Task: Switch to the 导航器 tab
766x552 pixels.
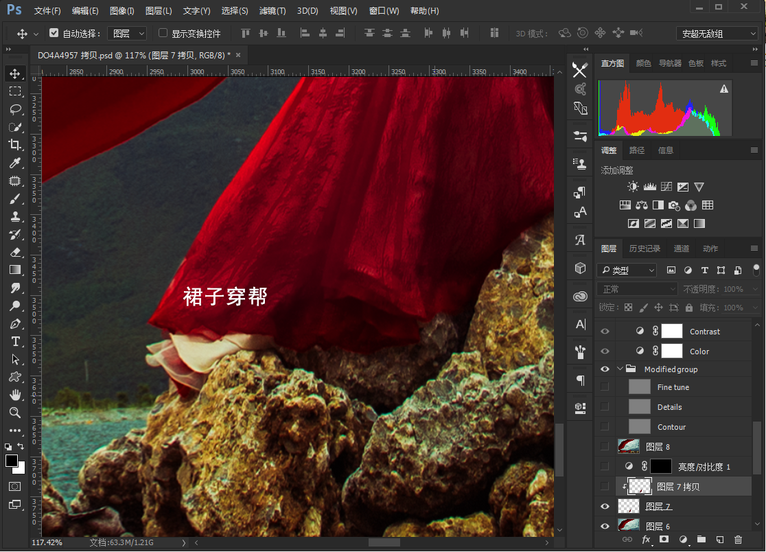Action: pyautogui.click(x=670, y=63)
